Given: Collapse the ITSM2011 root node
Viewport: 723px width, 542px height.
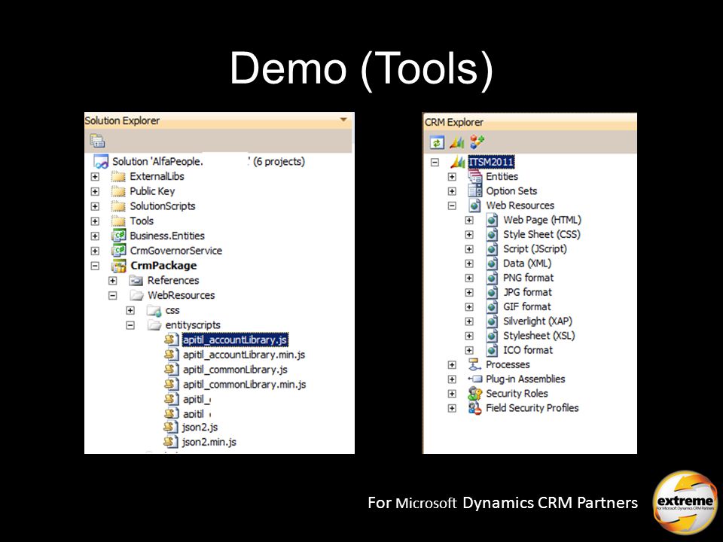Looking at the screenshot, I should pos(435,163).
